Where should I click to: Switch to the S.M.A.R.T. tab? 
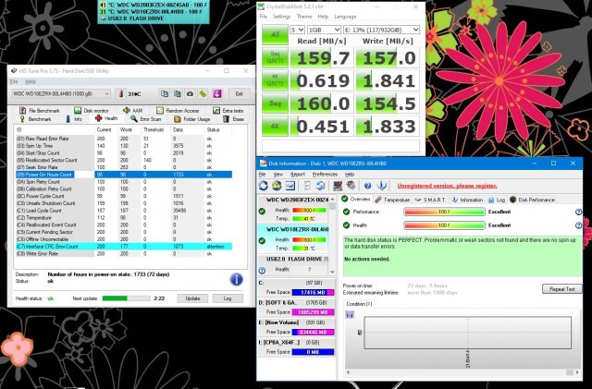pyautogui.click(x=437, y=199)
